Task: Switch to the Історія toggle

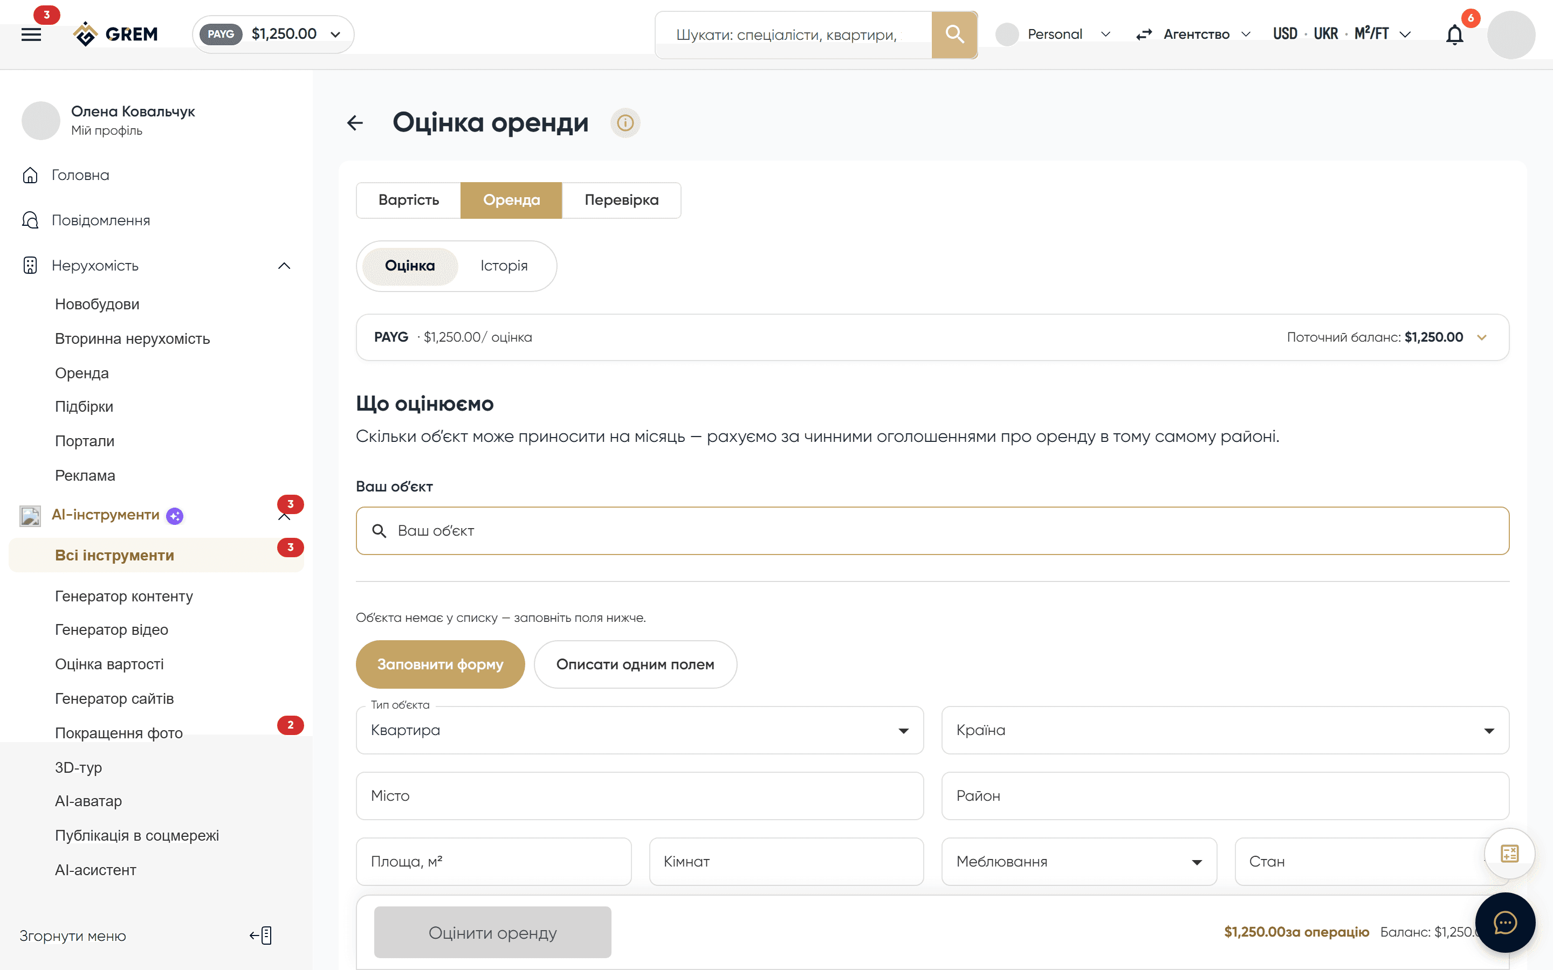Action: 504,266
